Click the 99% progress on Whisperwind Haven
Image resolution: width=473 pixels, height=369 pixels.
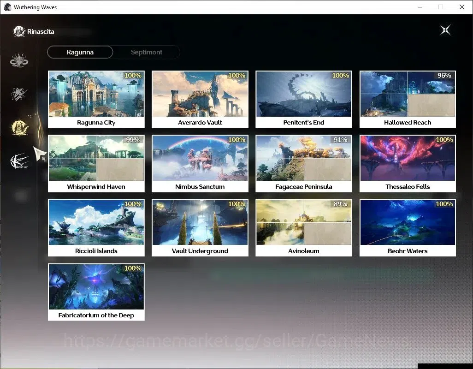point(133,140)
